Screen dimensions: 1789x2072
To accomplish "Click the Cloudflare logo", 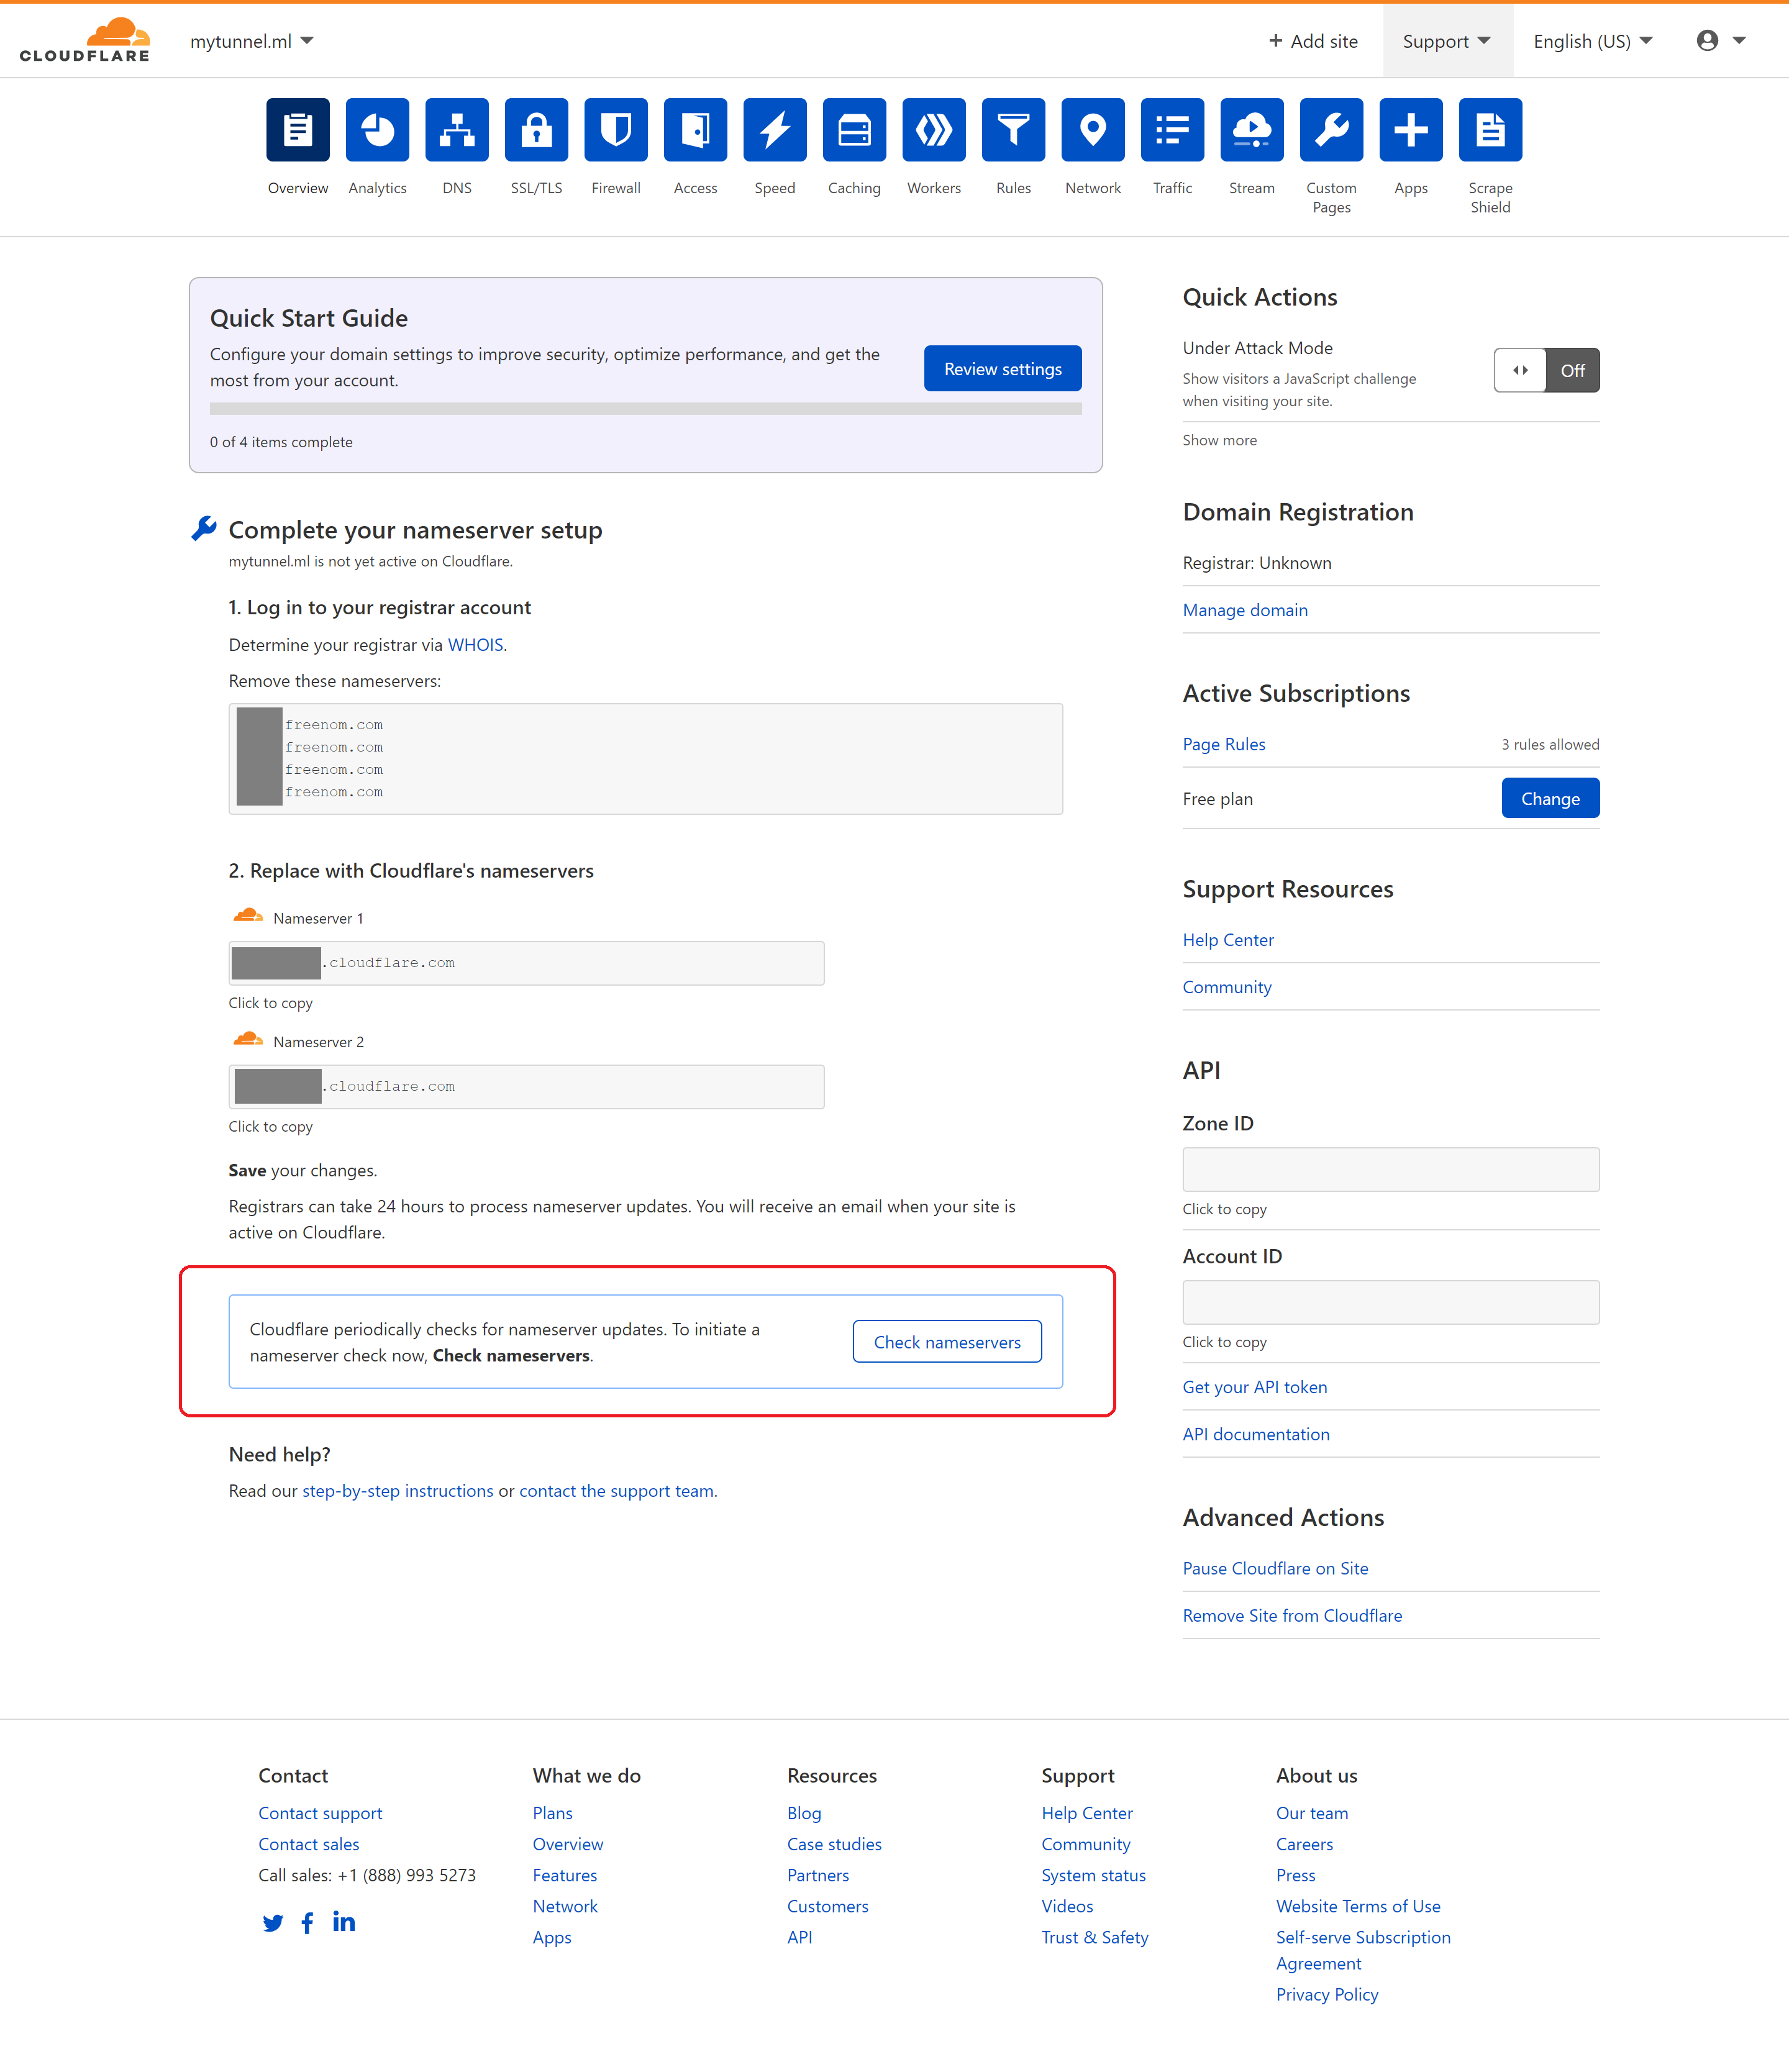I will tap(85, 40).
